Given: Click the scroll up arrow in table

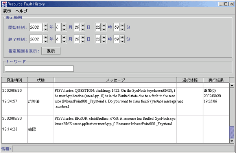Looking at the screenshot, I should click(x=232, y=85).
